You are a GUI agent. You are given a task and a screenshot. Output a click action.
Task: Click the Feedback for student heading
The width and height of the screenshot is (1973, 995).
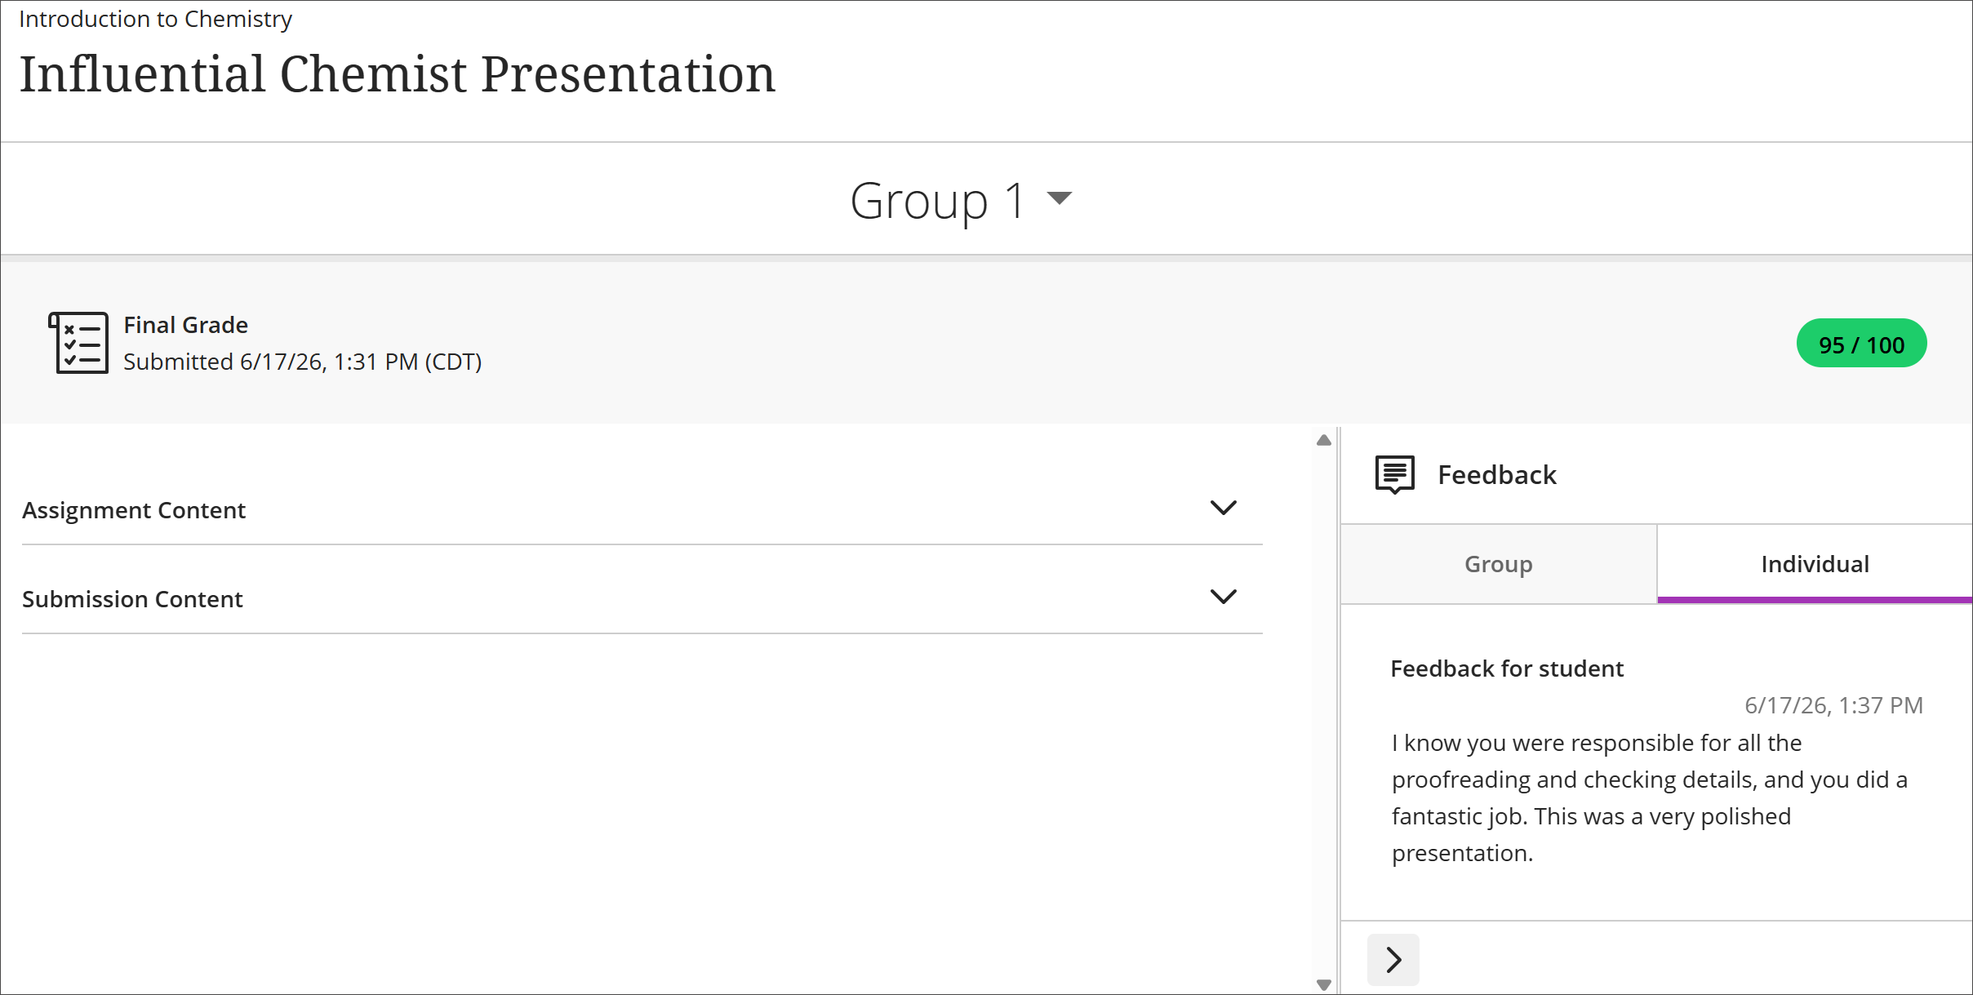pos(1507,669)
